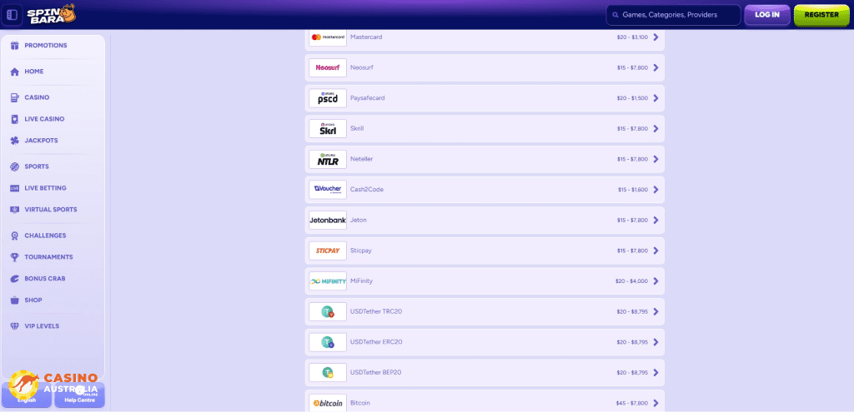Click the gift icon beside Promotions
Image resolution: width=854 pixels, height=412 pixels.
click(x=15, y=46)
